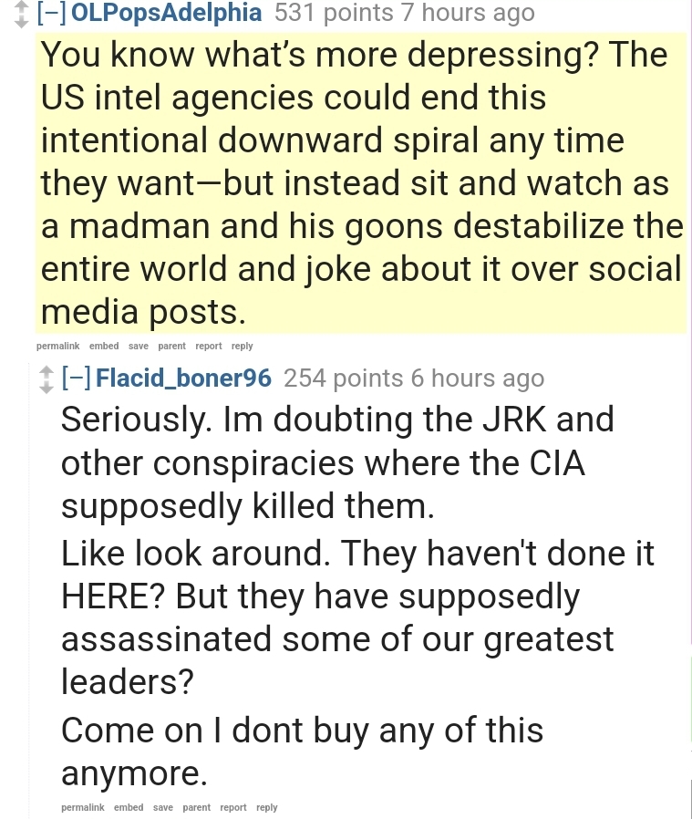
Task: Save OLPopsAdelphia's comment
Action: point(139,346)
